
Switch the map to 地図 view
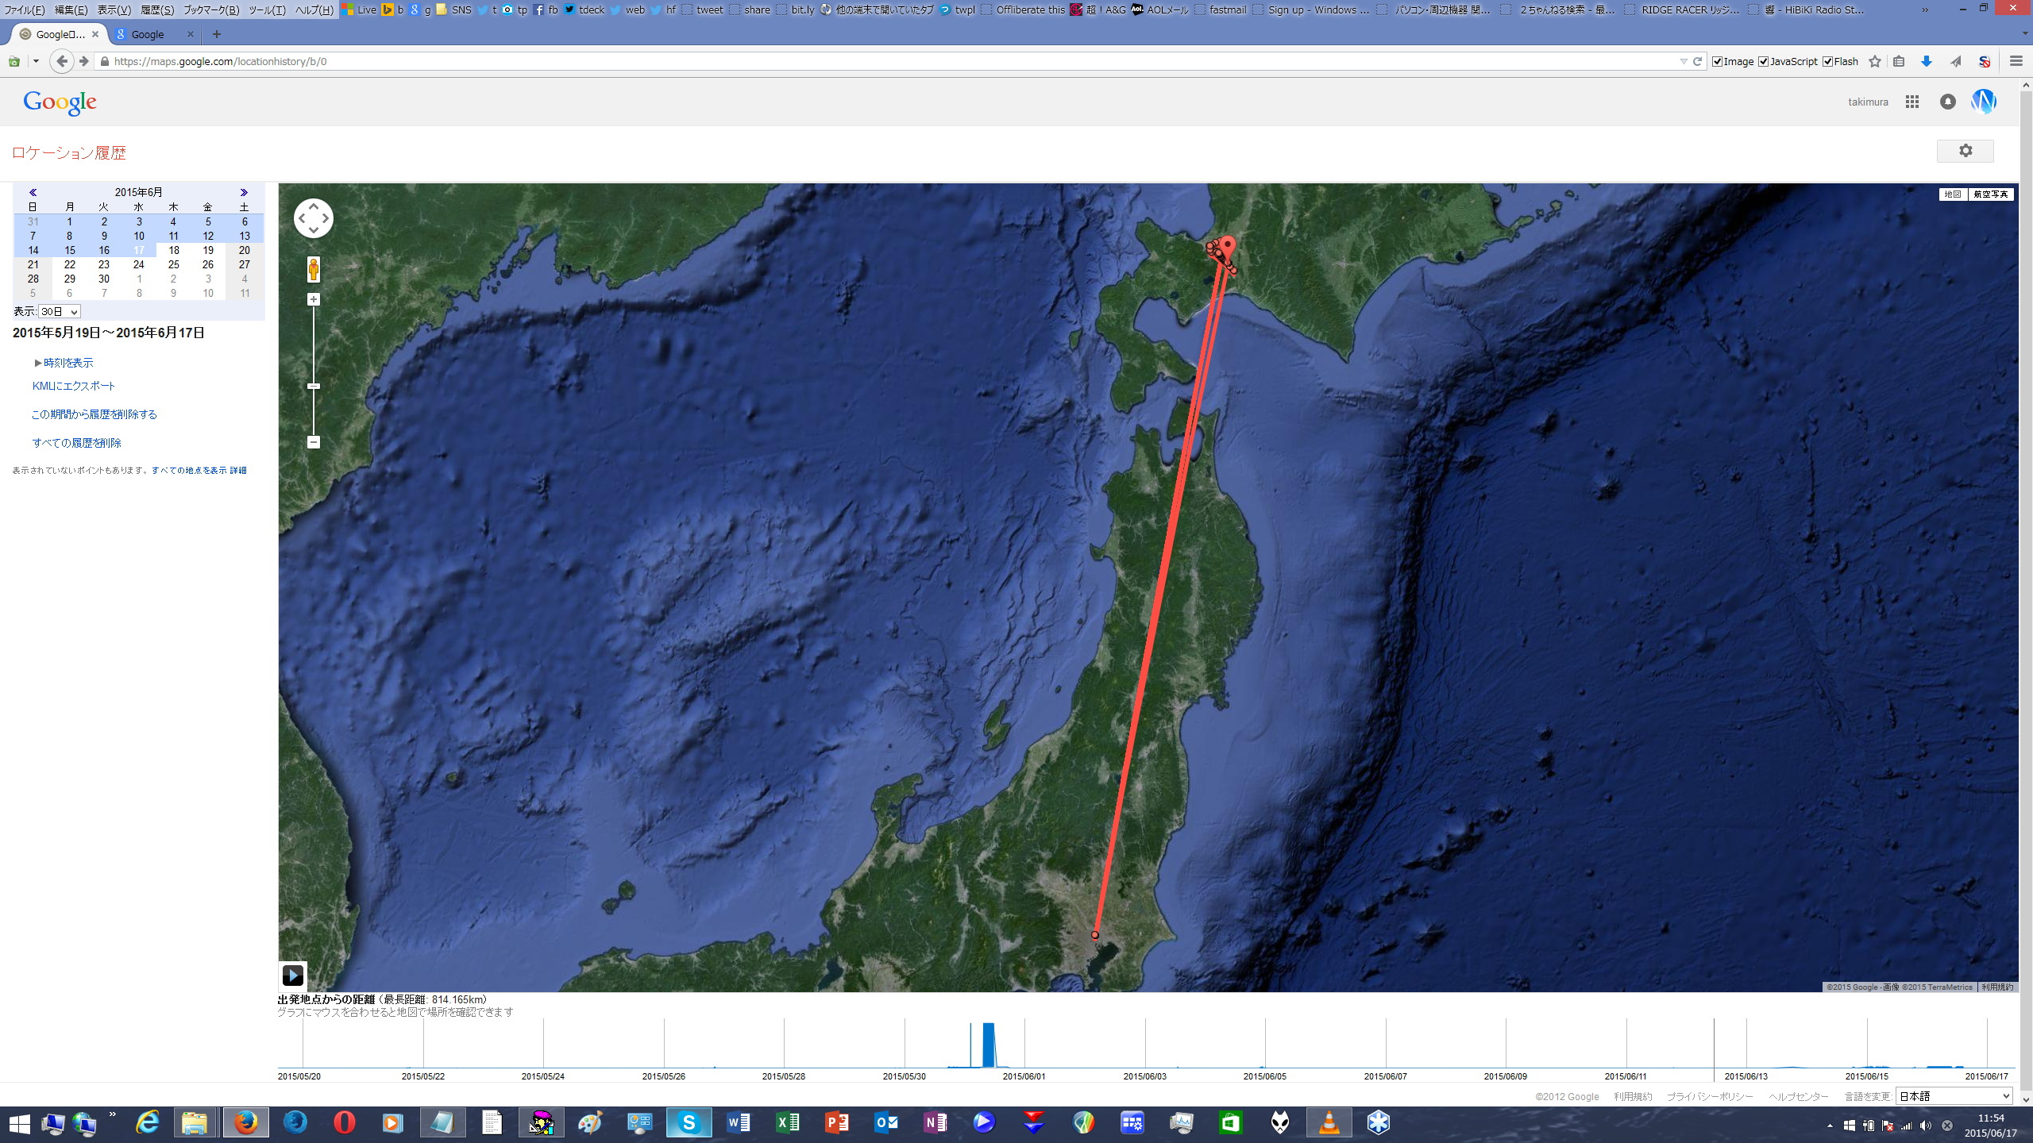(1953, 194)
